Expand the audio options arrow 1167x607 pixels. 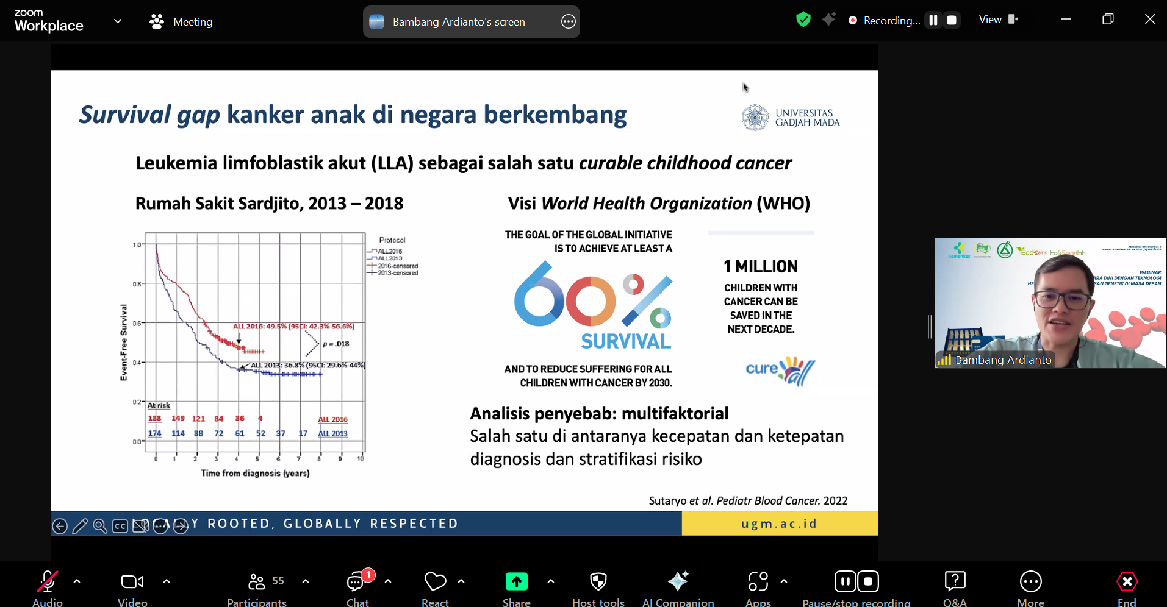coord(77,581)
